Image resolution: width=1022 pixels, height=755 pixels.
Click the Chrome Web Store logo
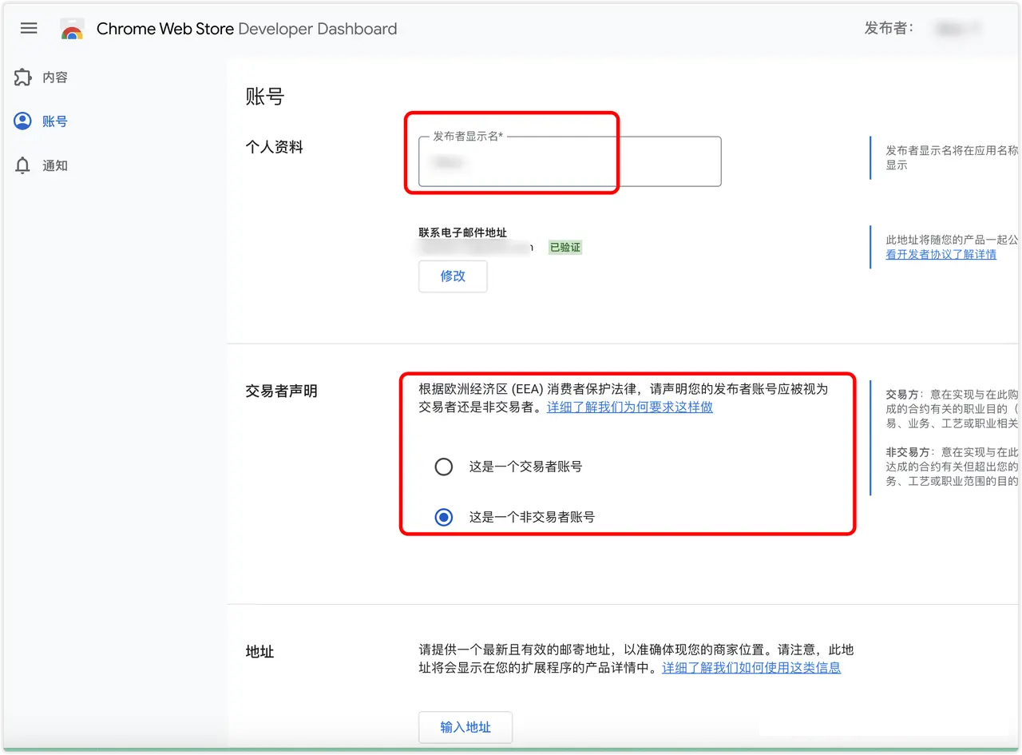click(73, 28)
